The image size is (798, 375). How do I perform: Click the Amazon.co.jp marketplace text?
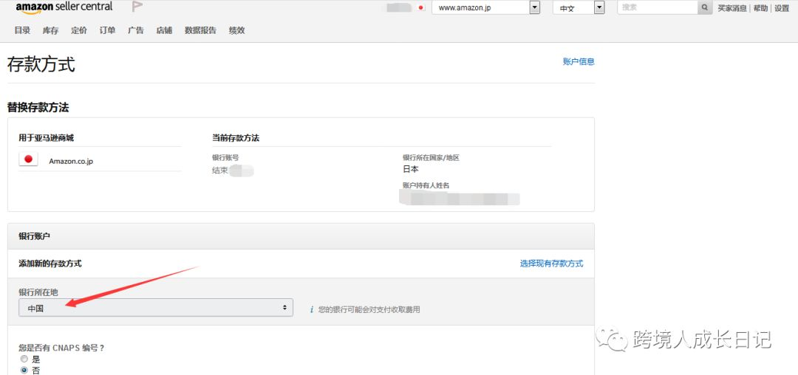[71, 161]
